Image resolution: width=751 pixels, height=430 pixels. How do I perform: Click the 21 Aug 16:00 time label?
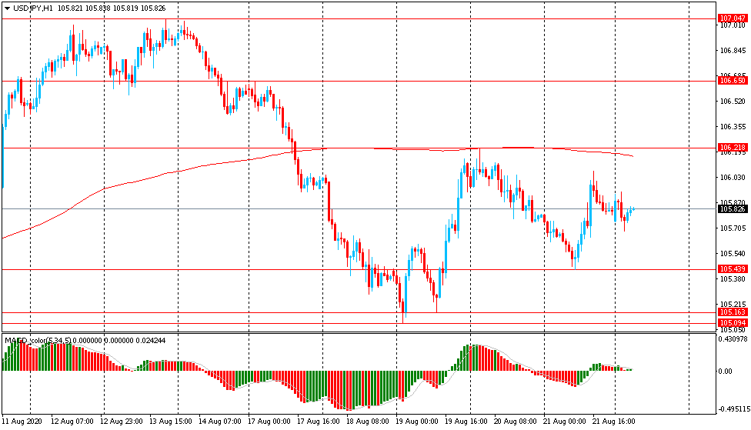(x=613, y=422)
